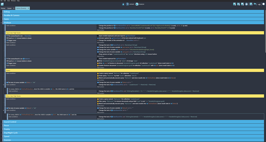Screen dimensions: 266x142
Task: Delete the selected events via toolbar icon
Action: [x=251, y=4]
